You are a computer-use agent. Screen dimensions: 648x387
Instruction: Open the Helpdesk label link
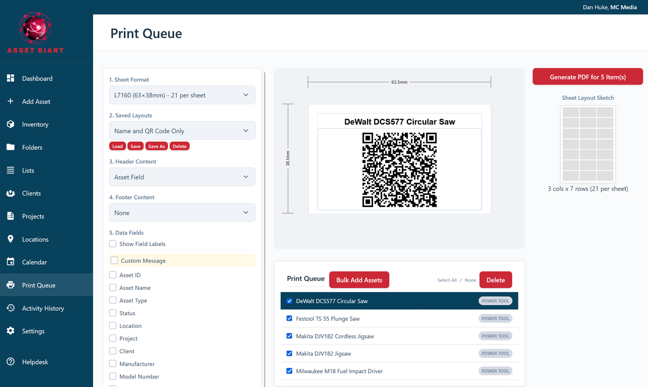tap(35, 362)
